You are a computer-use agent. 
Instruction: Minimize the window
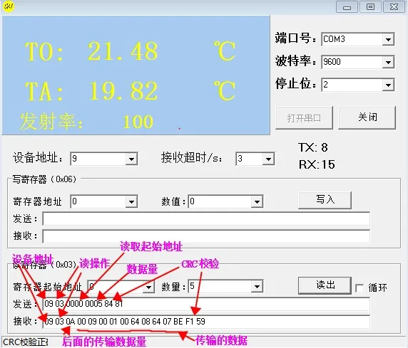(347, 7)
